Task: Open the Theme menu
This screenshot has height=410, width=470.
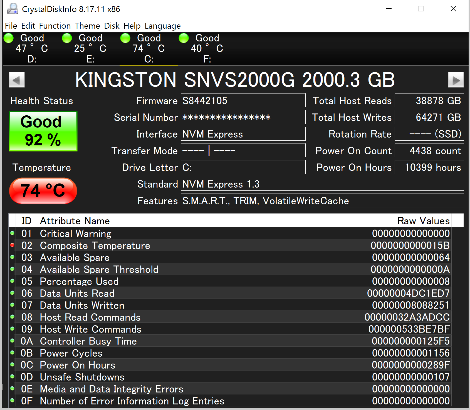Action: point(87,26)
